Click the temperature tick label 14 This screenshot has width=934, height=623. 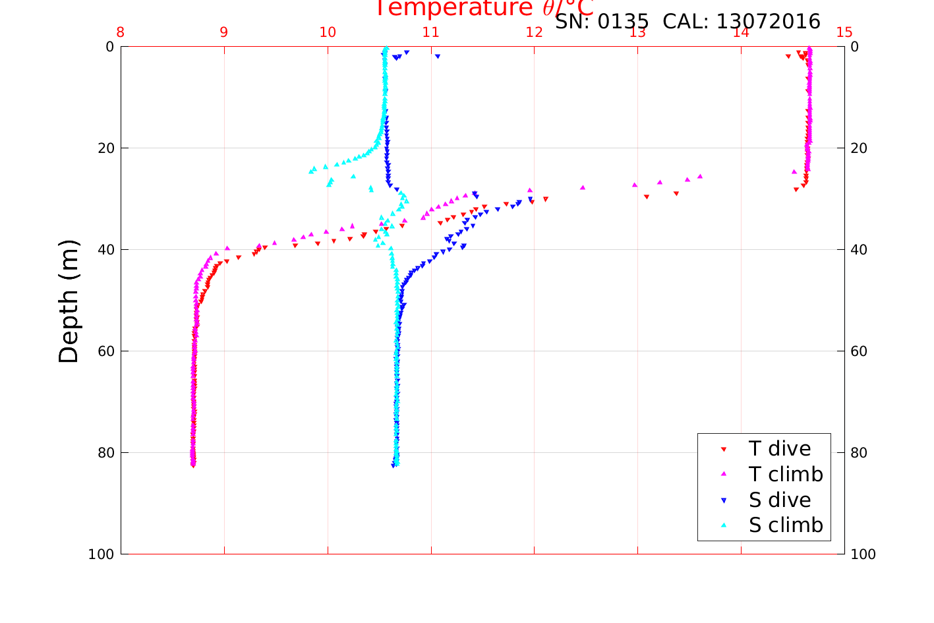tap(741, 33)
